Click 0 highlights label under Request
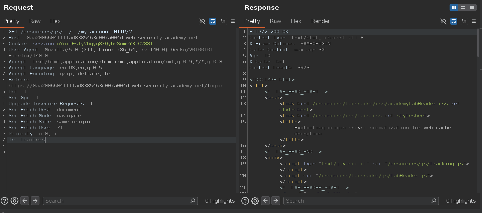Viewport: 482px width, 213px height. (220, 201)
